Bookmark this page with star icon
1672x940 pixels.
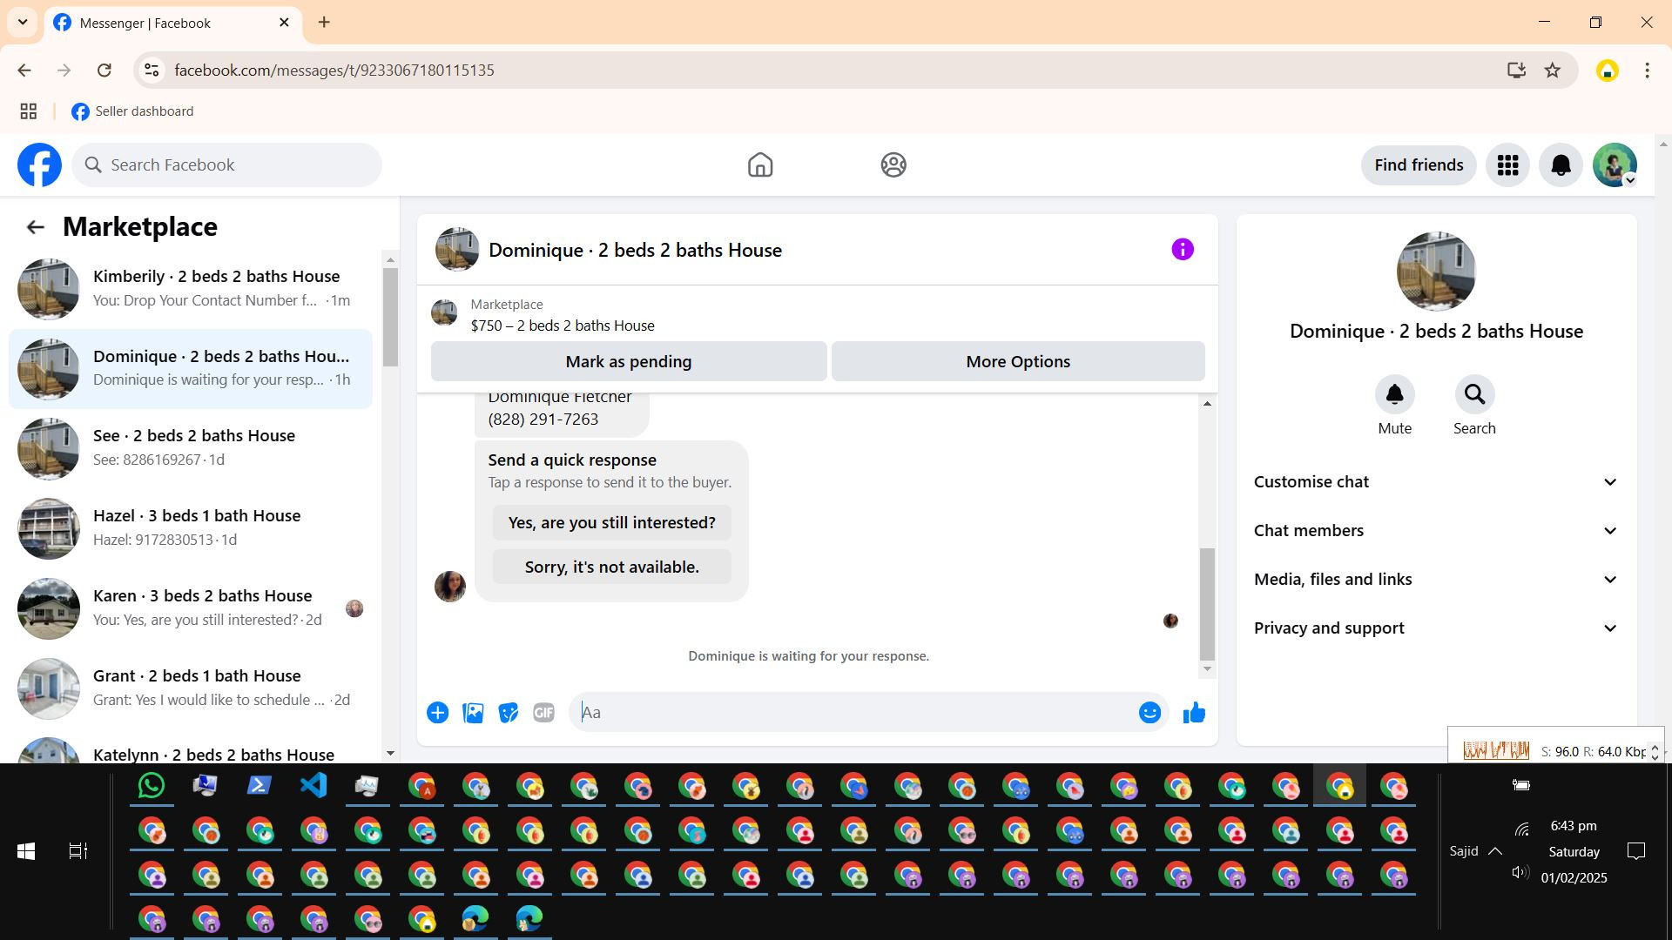pyautogui.click(x=1552, y=70)
